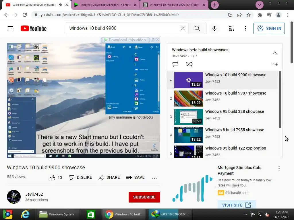Show hidden system tray icons
The width and height of the screenshot is (294, 220).
tap(246, 215)
